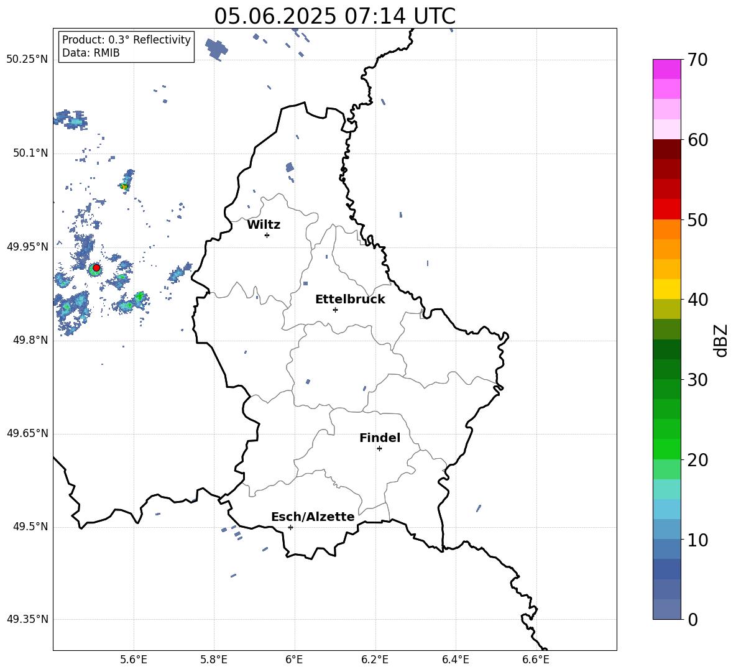Select the Ettelbruck station label

click(x=350, y=300)
